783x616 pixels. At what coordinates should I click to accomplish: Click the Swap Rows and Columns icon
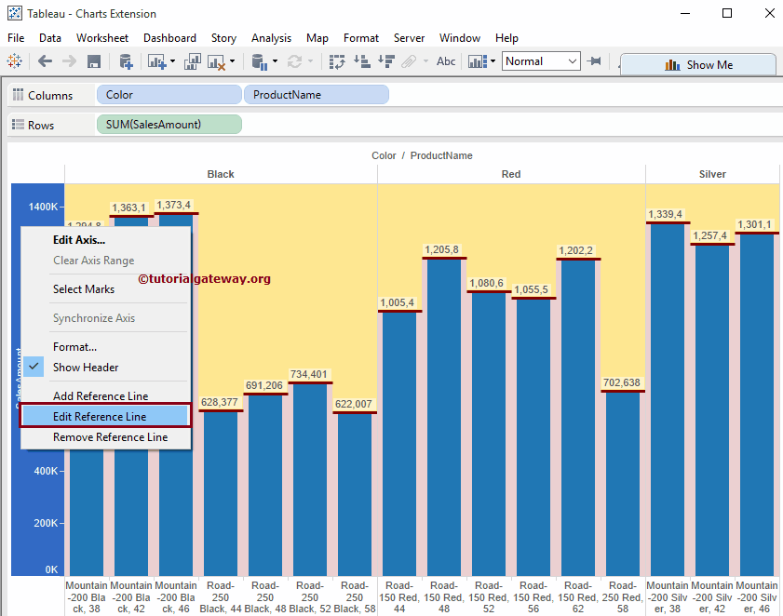[x=337, y=61]
